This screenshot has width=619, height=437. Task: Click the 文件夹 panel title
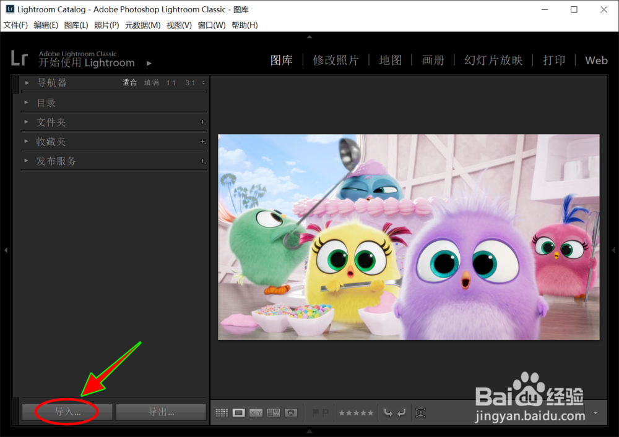[x=51, y=122]
